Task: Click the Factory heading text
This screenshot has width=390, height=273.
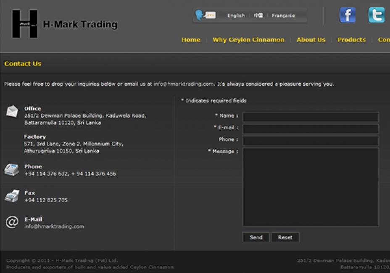Action: tap(35, 136)
